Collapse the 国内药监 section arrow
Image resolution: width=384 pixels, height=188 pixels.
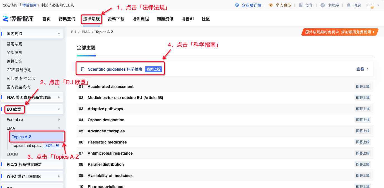click(x=59, y=34)
